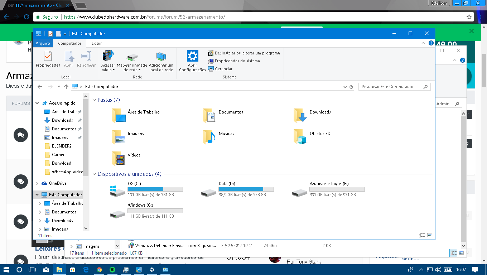Click the Chrome address bar URL

click(144, 17)
